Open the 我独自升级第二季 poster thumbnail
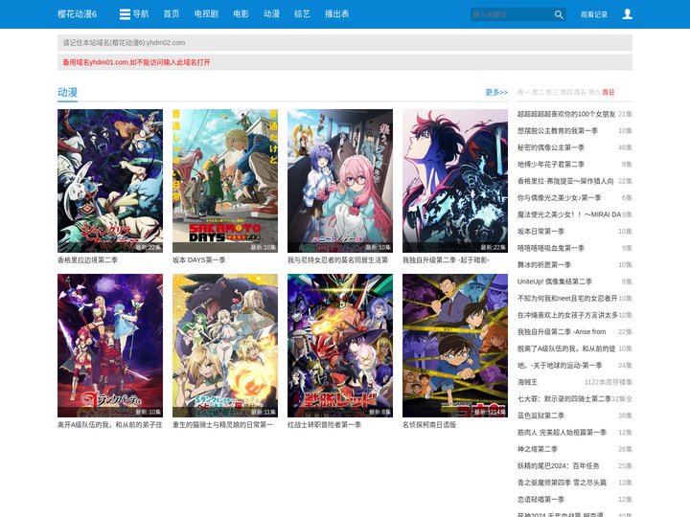Image resolution: width=690 pixels, height=517 pixels. pos(455,181)
